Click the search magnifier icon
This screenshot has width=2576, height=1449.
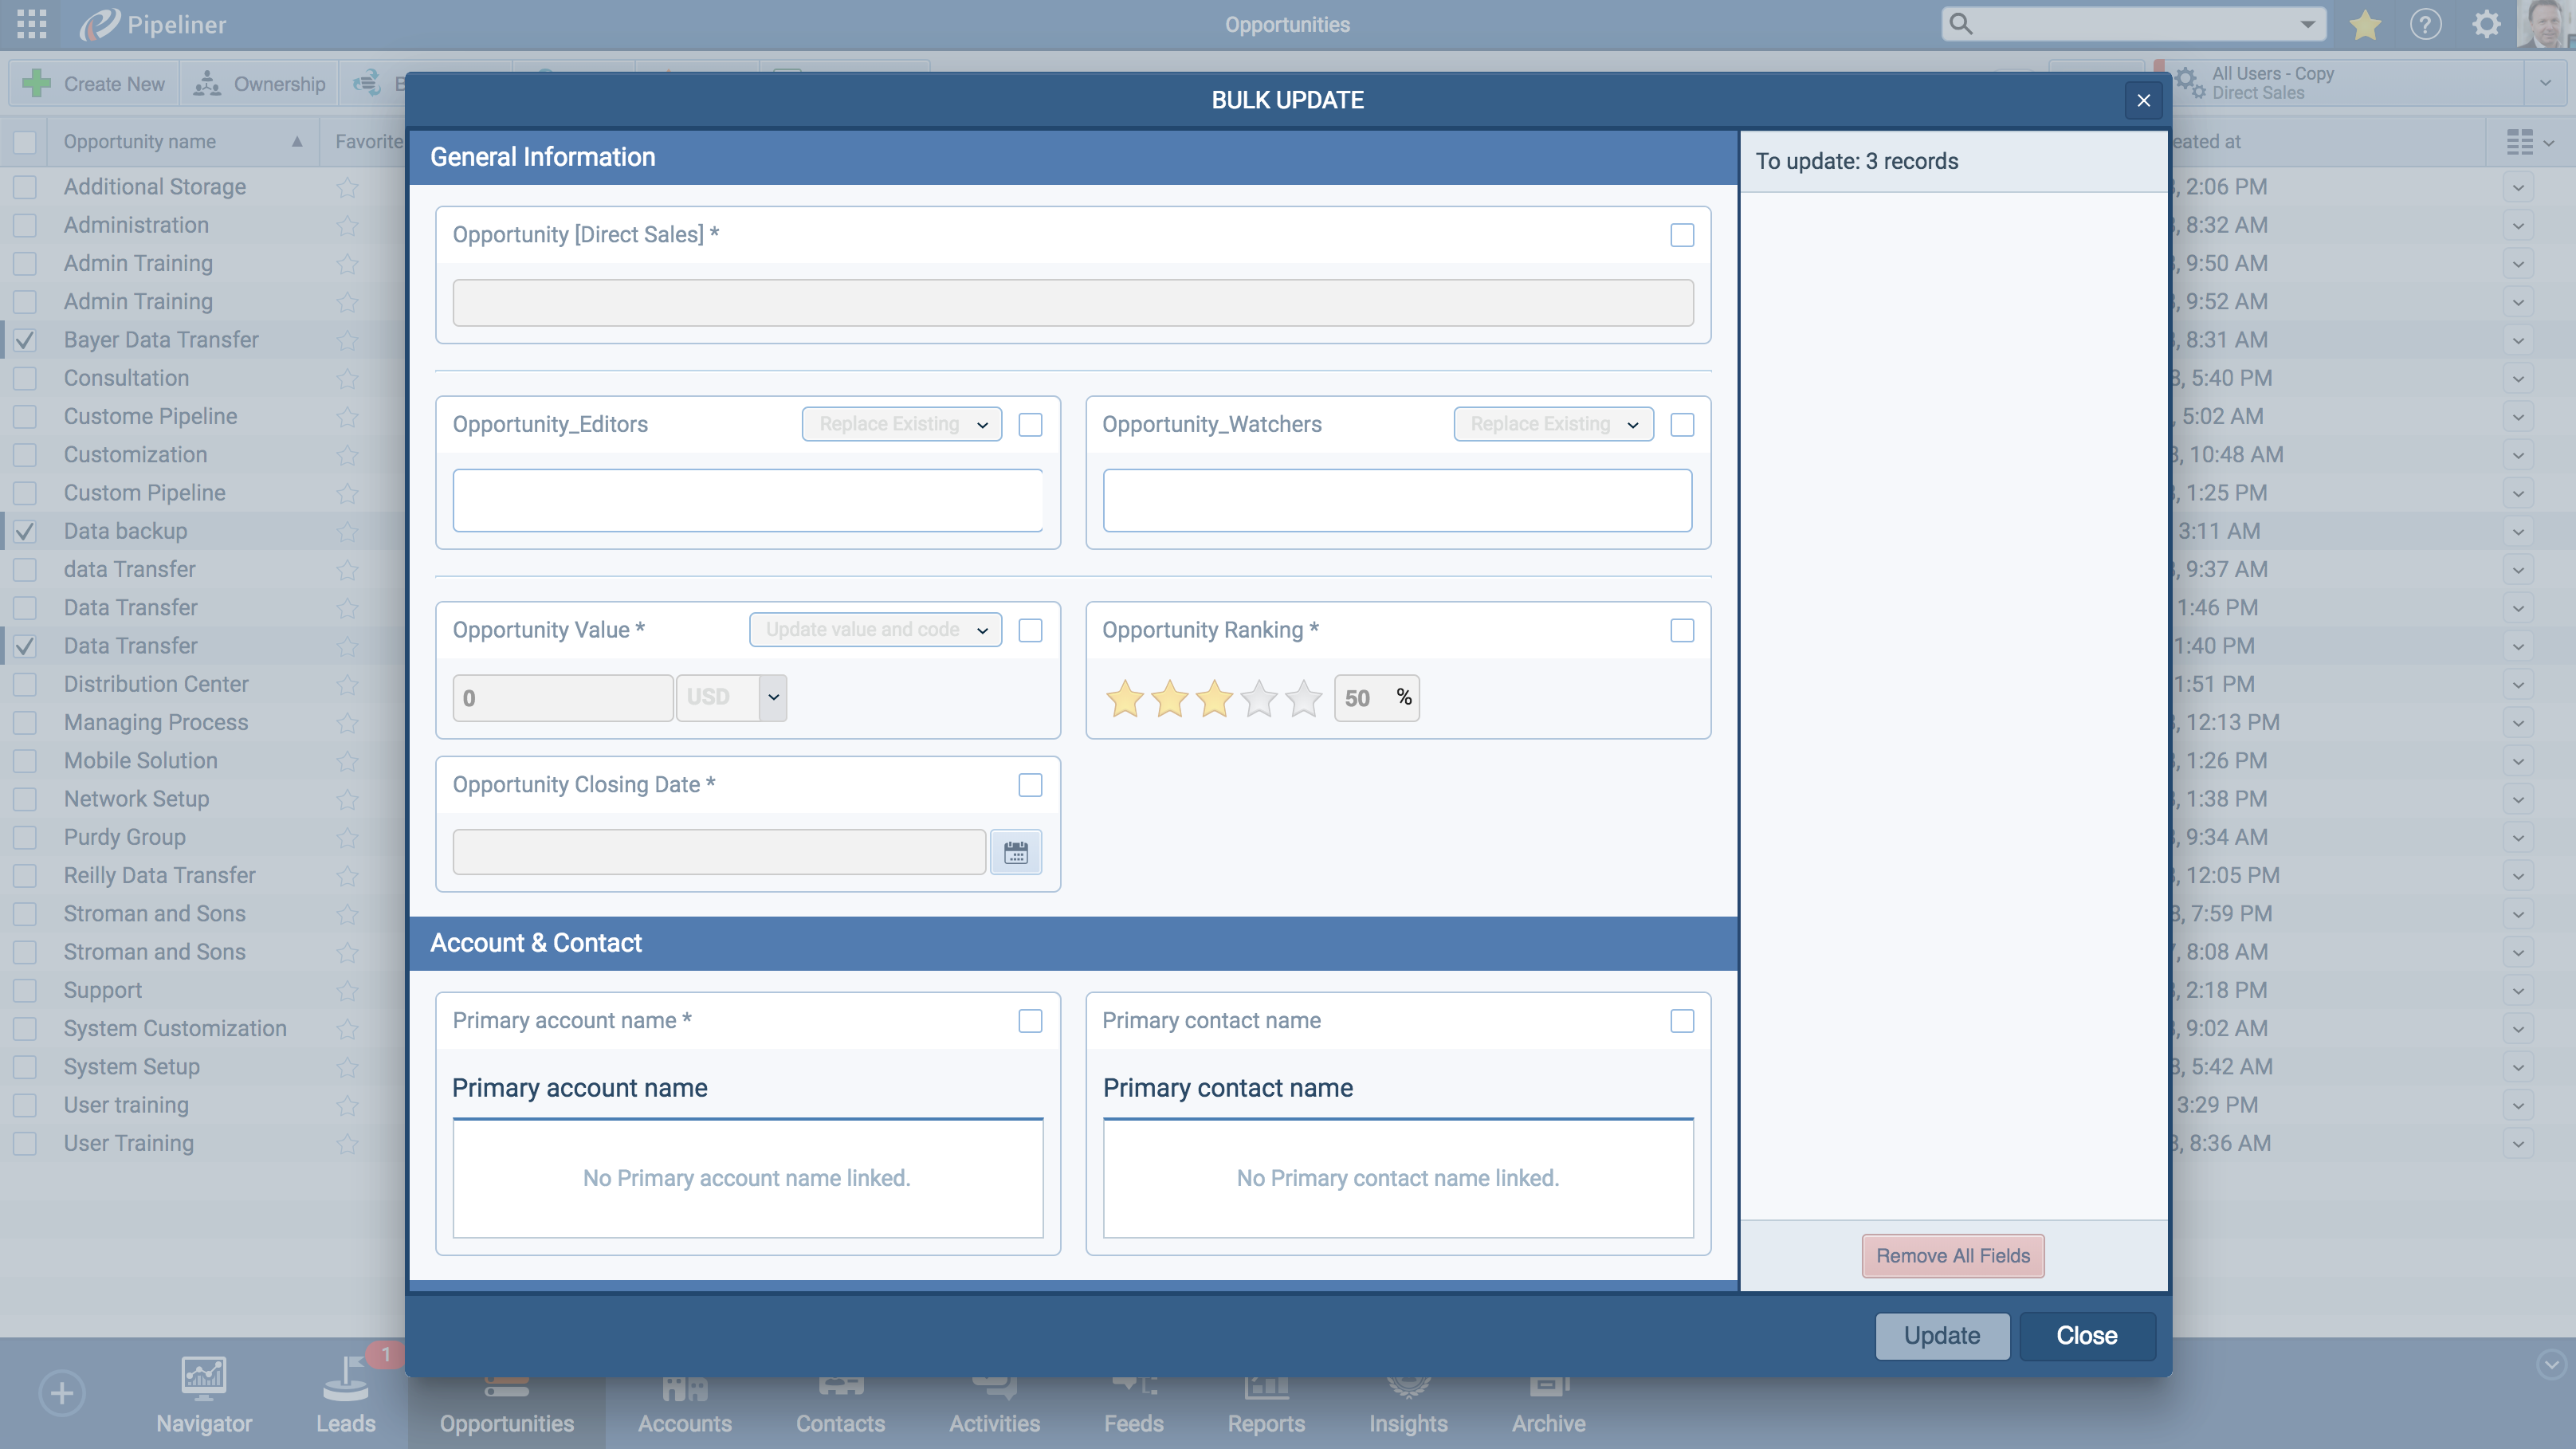[x=1961, y=24]
